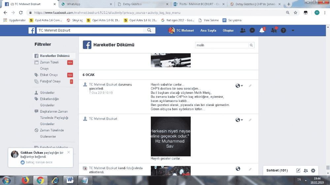
Task: Open the groups shortcut icon with the red badge
Action: point(274,30)
